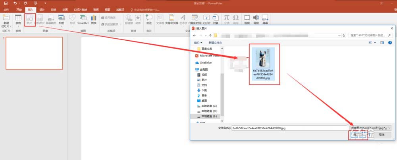Screen dimensions: 397x160
Task: Open the 切换 ribbon tab
Action: [x=54, y=10]
